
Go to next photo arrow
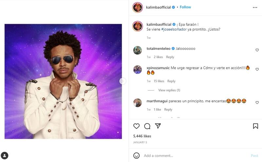pos(122,81)
